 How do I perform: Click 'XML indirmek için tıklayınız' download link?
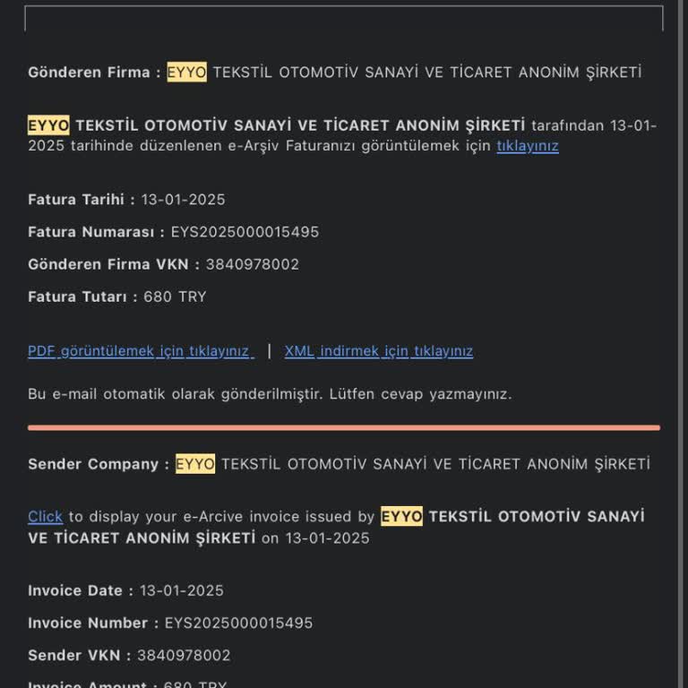tap(379, 351)
